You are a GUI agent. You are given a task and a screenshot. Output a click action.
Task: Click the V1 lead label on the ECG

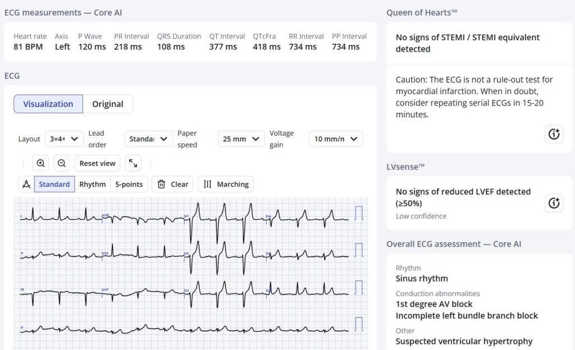click(x=186, y=215)
